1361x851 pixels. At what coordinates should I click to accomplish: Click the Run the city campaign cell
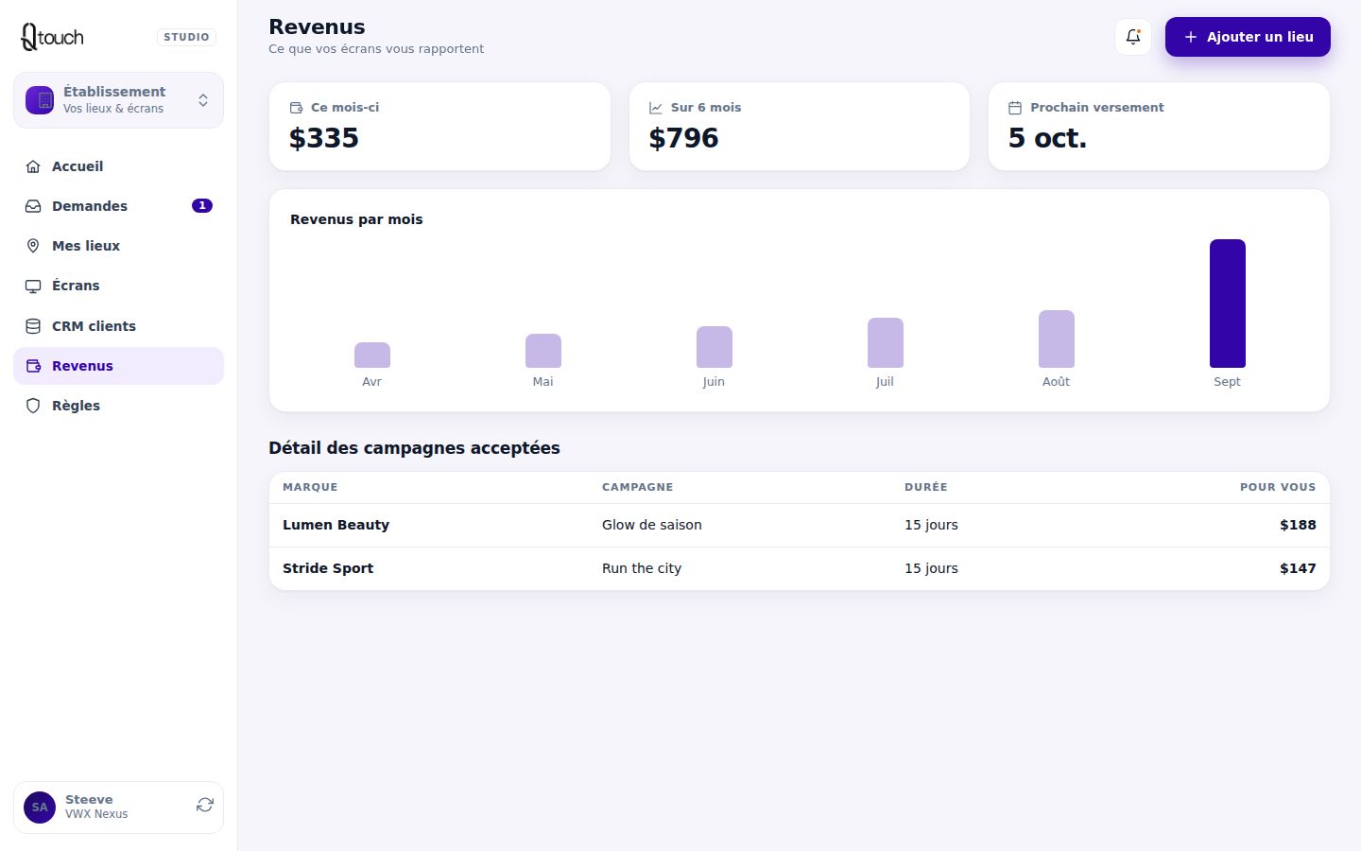[642, 568]
